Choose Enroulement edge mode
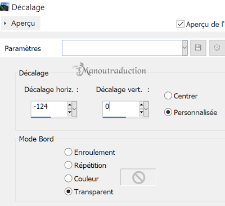The width and height of the screenshot is (225, 206). tap(68, 152)
